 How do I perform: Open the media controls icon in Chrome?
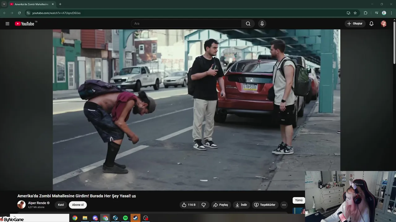coord(377,13)
